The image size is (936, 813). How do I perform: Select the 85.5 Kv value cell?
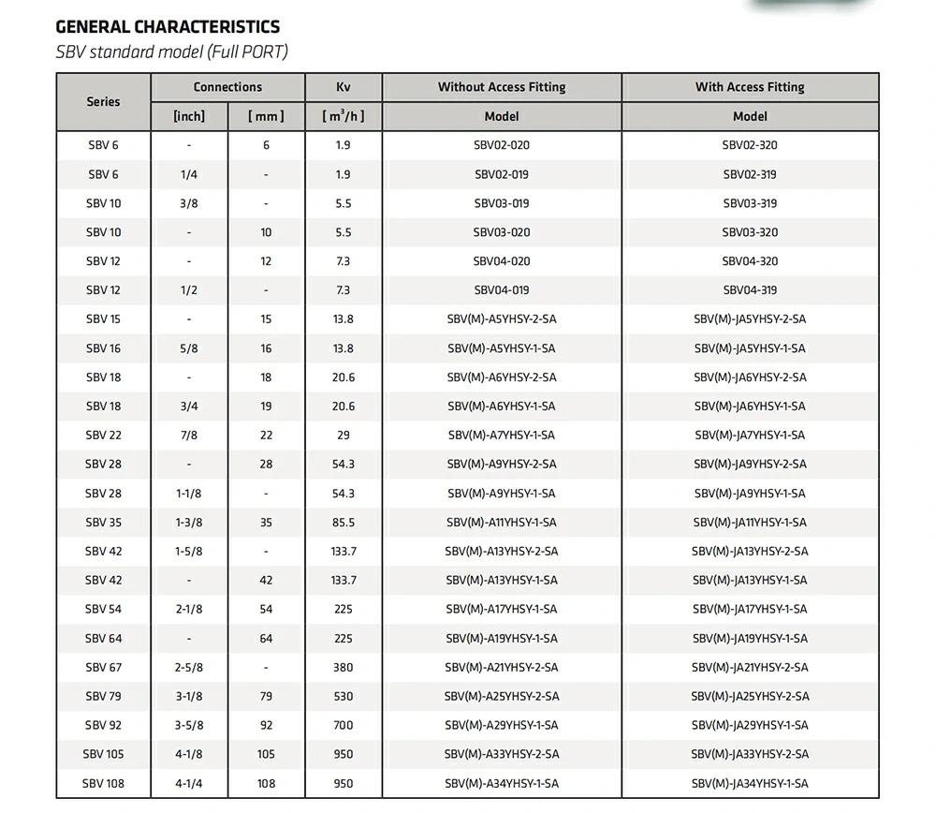344,523
